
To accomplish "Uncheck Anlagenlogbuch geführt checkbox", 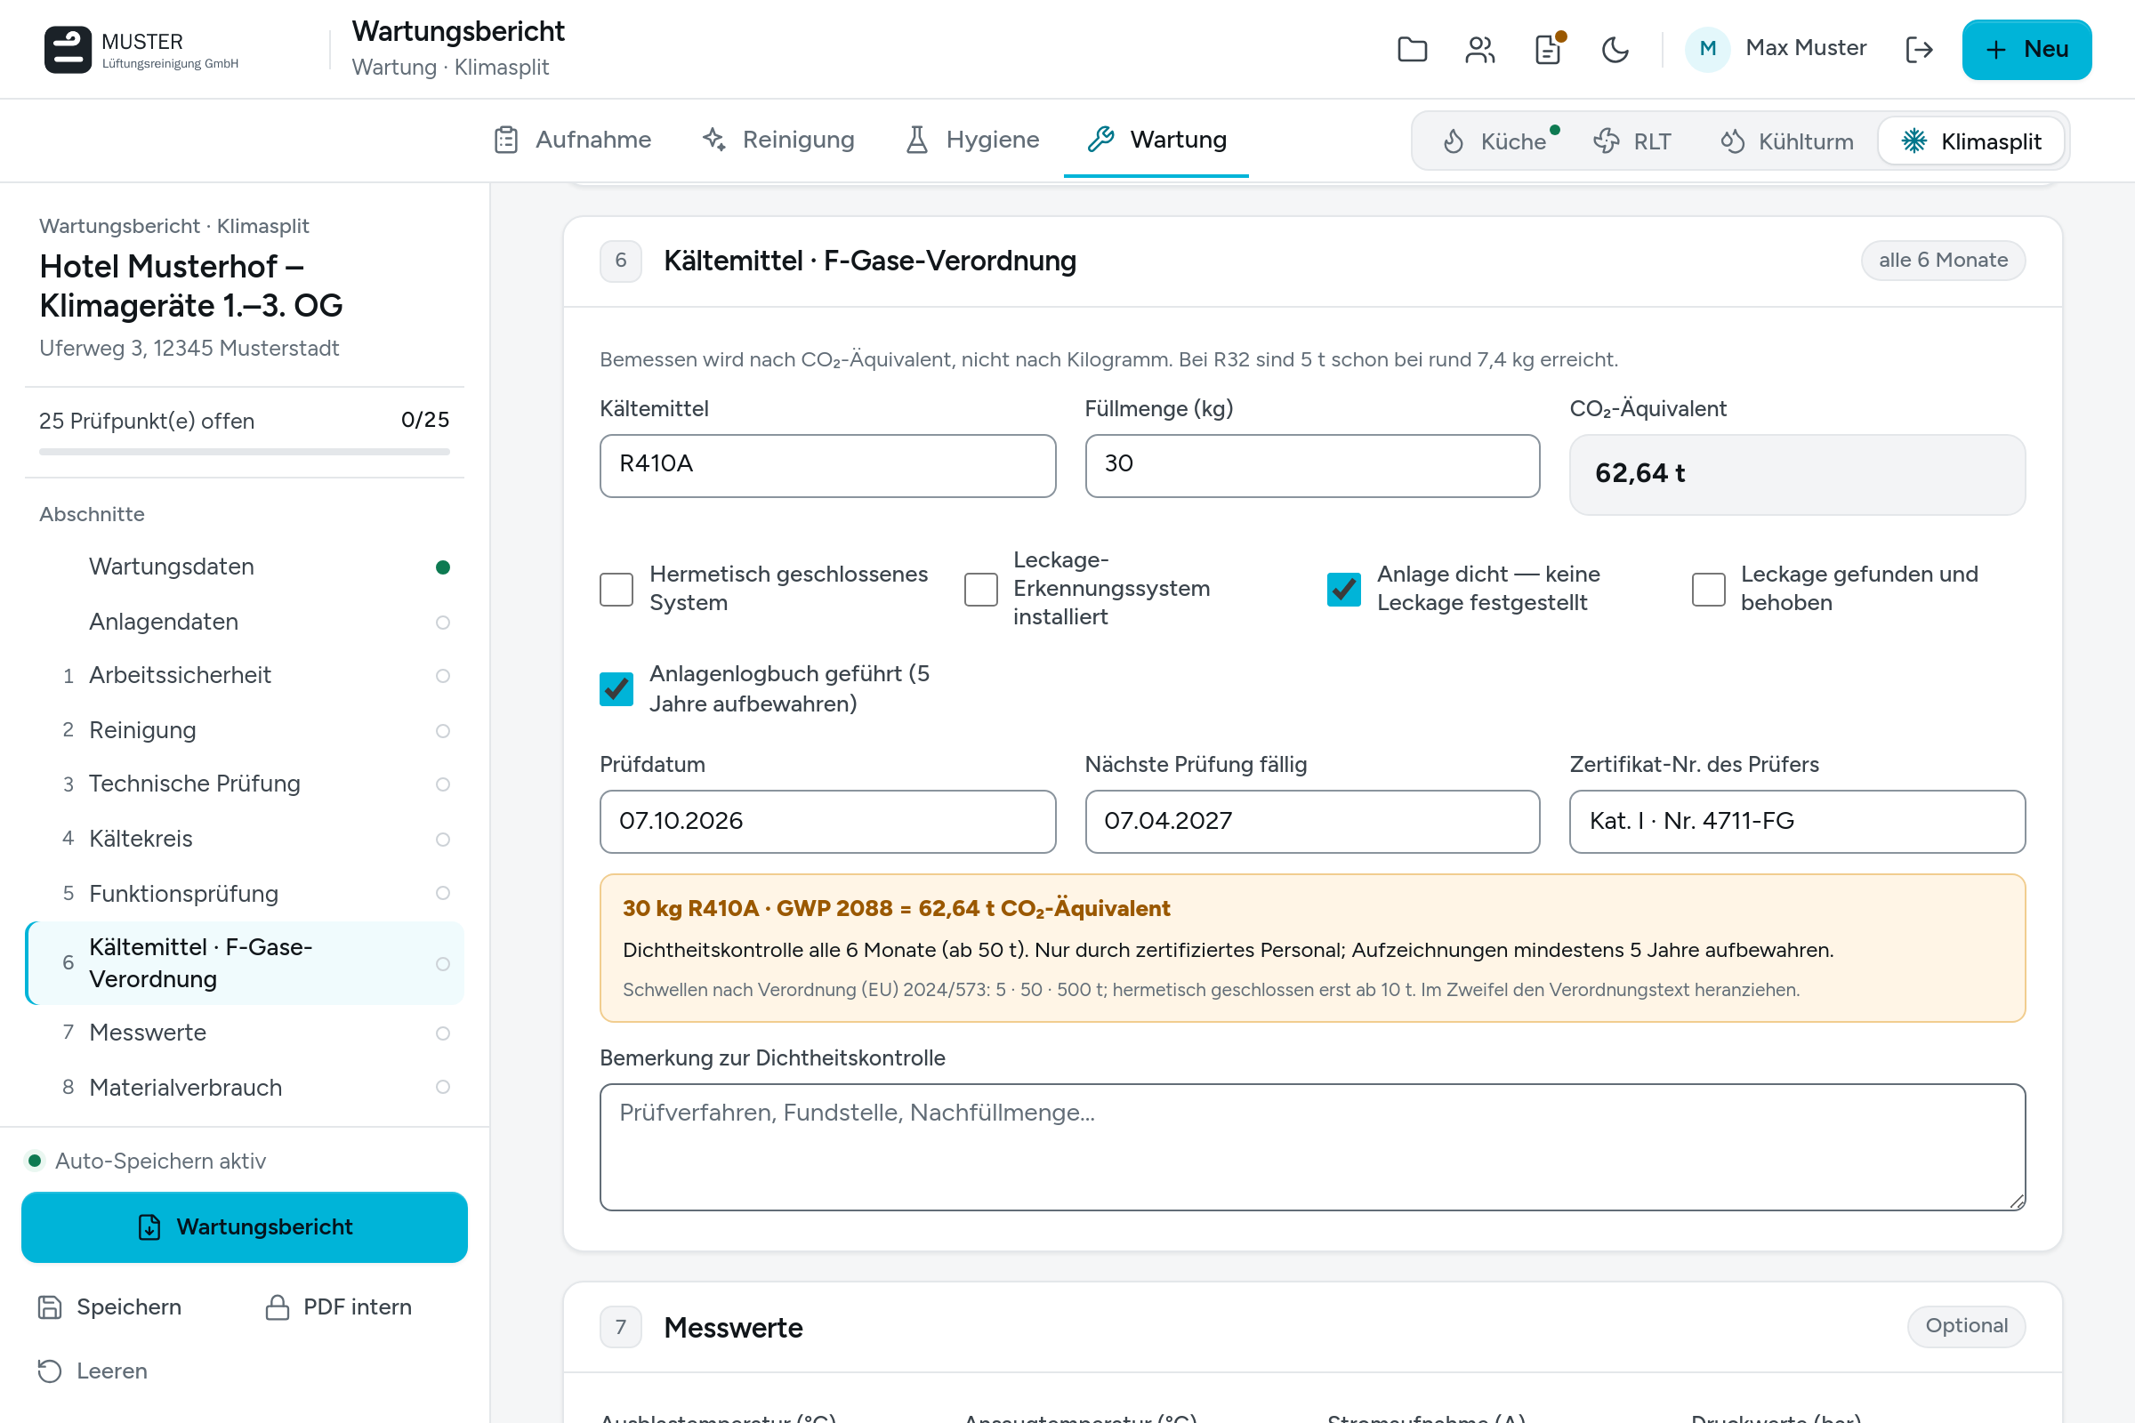I will 616,688.
